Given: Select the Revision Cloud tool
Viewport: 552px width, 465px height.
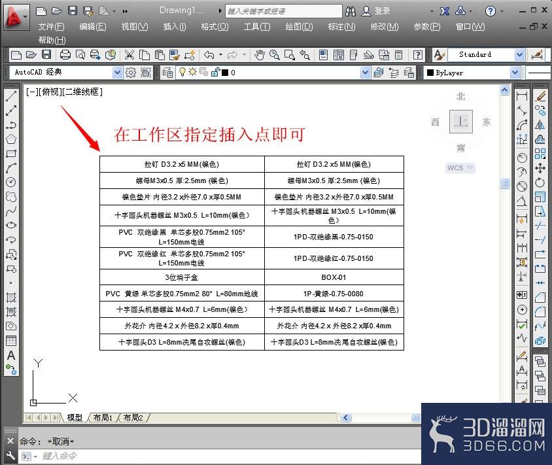Looking at the screenshot, I should tap(11, 197).
